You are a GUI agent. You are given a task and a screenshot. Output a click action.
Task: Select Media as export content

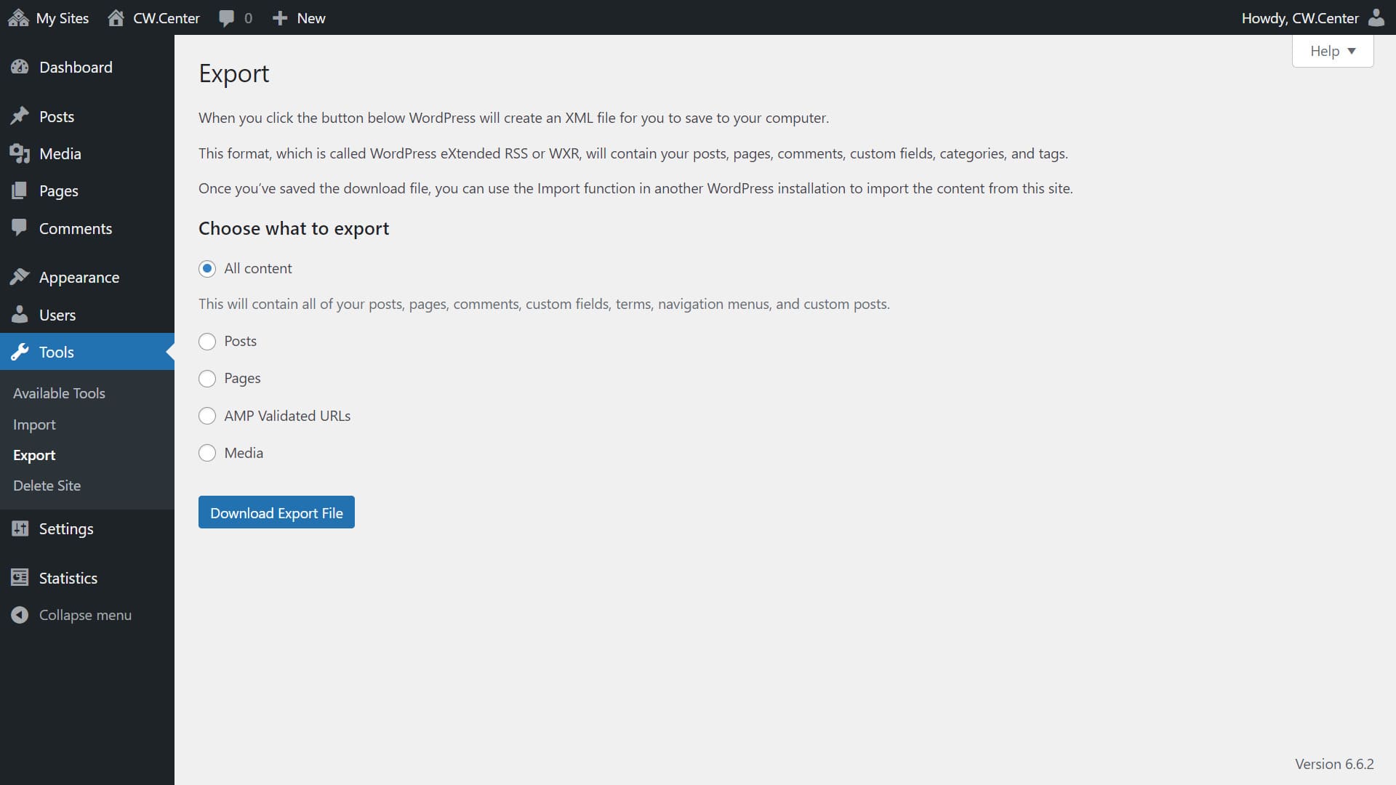207,453
